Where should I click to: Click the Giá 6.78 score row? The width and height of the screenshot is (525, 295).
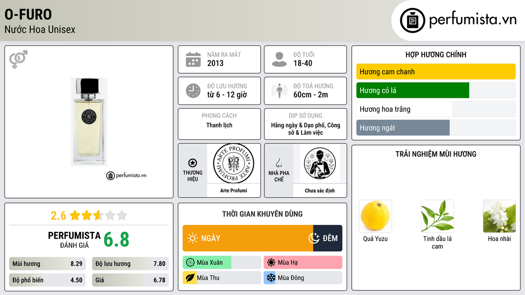point(130,280)
